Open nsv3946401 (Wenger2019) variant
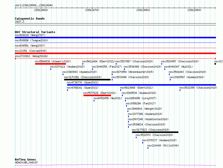Screen dimensions: 223x168 (x=145, y=109)
